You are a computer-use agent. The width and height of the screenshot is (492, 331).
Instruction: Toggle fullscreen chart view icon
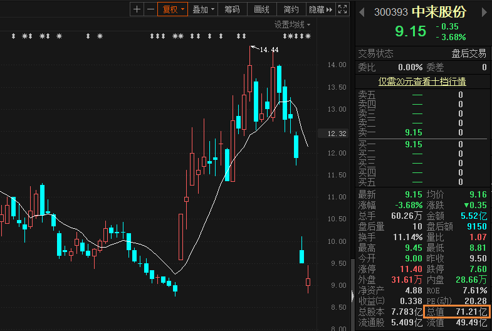(x=342, y=9)
